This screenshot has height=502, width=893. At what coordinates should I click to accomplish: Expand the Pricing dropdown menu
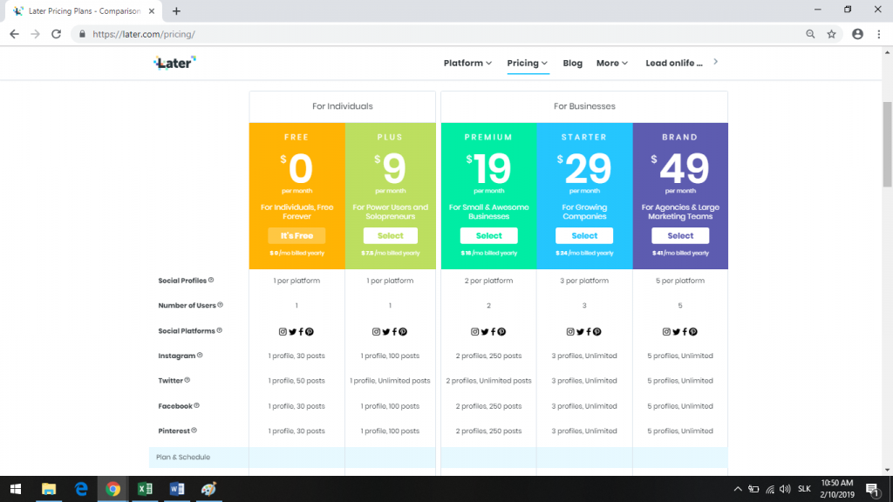[x=528, y=63]
